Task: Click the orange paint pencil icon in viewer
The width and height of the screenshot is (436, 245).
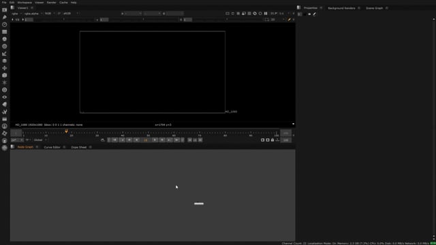Action: 289,20
